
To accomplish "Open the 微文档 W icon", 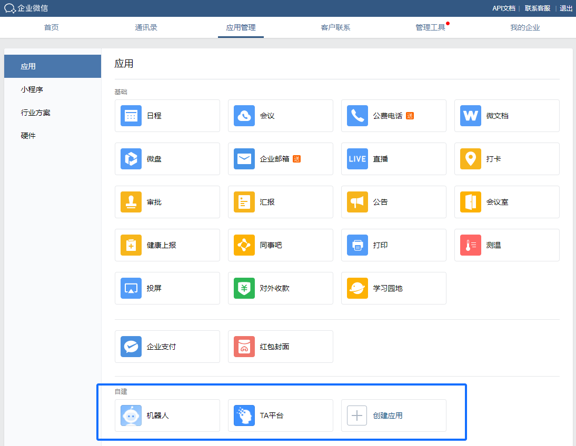I will coord(471,116).
